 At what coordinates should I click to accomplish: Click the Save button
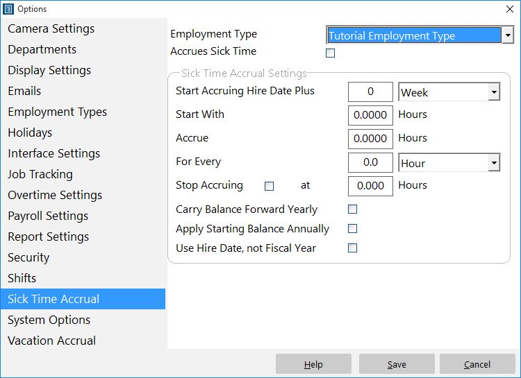(x=397, y=364)
